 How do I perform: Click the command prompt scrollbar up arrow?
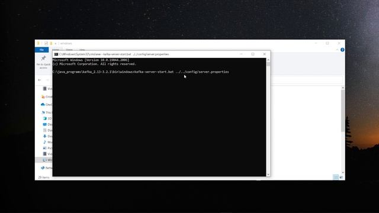click(268, 60)
